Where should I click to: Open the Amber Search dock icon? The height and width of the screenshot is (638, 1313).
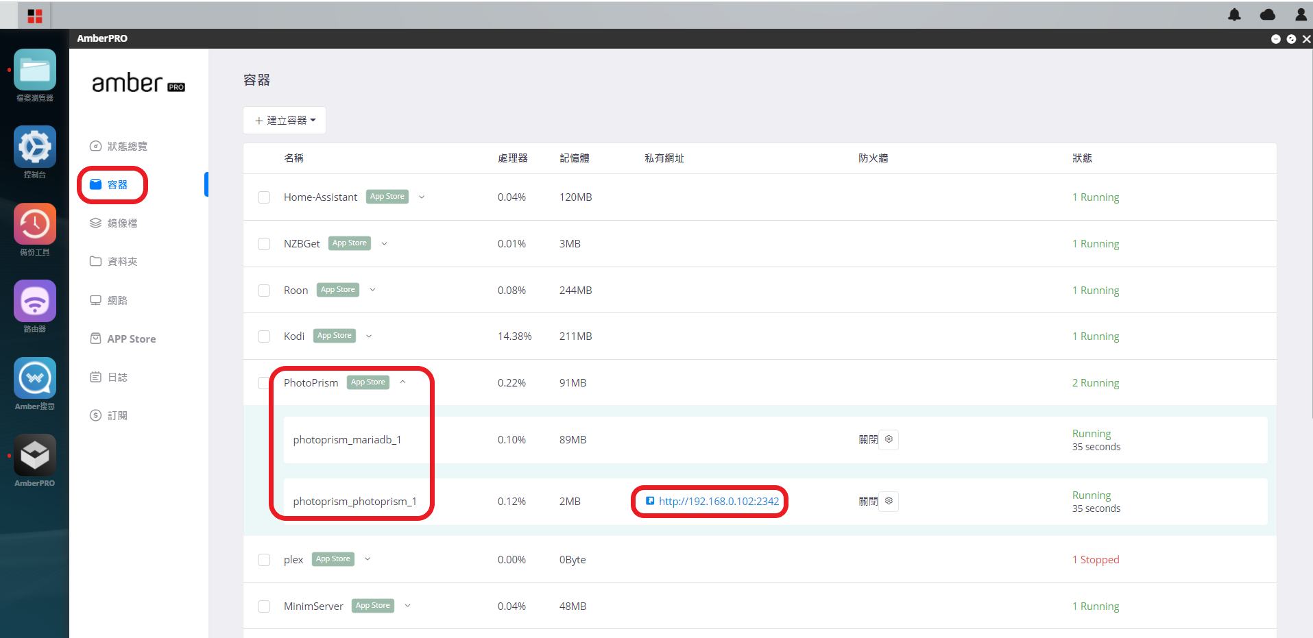[x=35, y=378]
